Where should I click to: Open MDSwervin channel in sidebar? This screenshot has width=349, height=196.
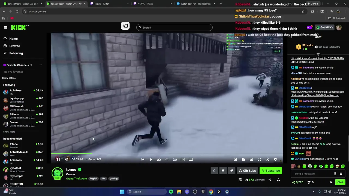(x=23, y=108)
